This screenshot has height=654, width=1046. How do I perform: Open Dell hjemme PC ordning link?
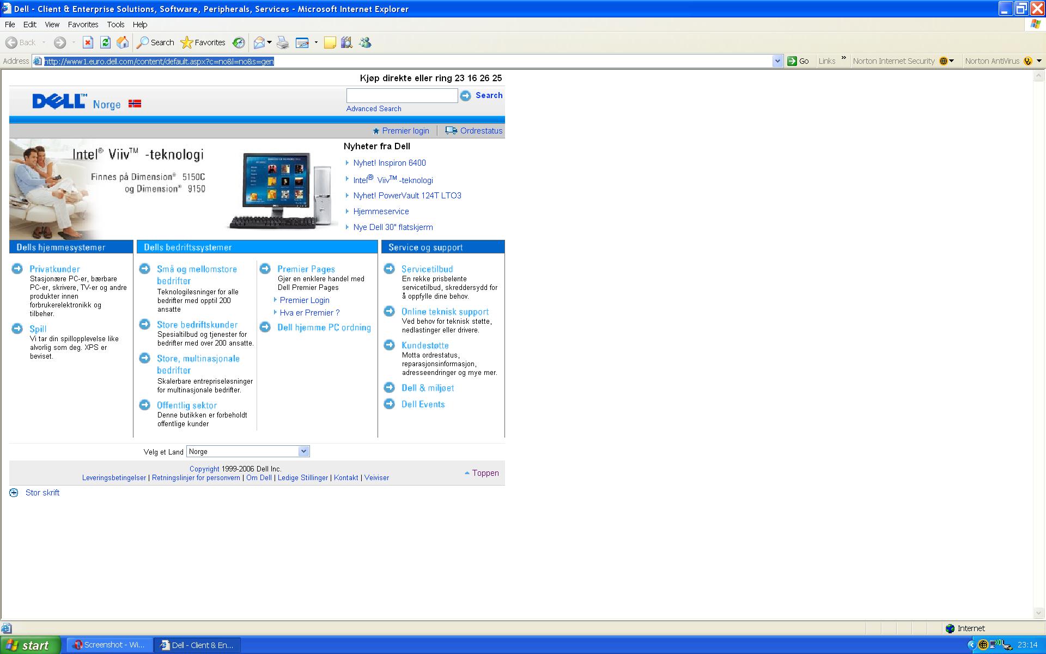tap(324, 328)
